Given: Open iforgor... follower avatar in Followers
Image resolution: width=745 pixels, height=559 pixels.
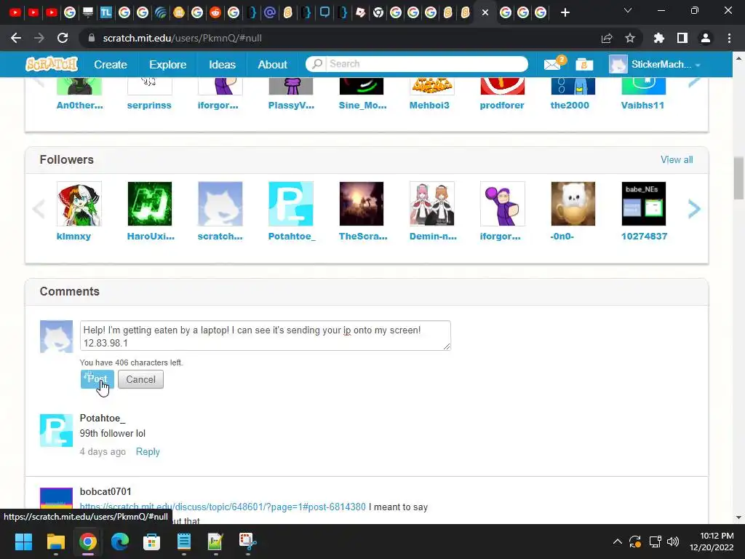Looking at the screenshot, I should pyautogui.click(x=503, y=204).
